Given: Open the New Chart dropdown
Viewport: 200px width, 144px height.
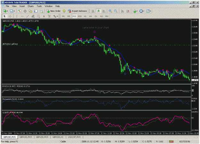Looking at the screenshot, I should (5, 11).
